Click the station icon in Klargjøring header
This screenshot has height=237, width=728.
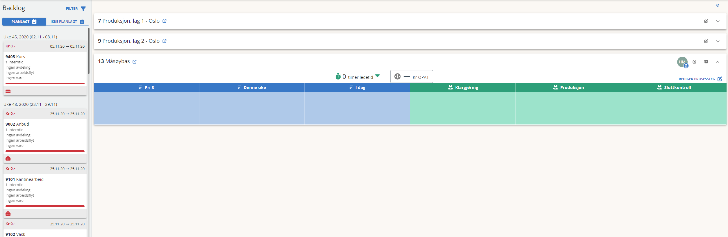[450, 88]
